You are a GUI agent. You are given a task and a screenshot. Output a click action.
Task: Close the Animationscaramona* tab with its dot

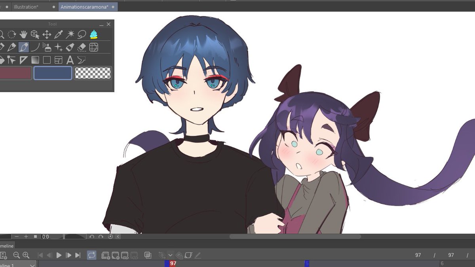pos(113,7)
